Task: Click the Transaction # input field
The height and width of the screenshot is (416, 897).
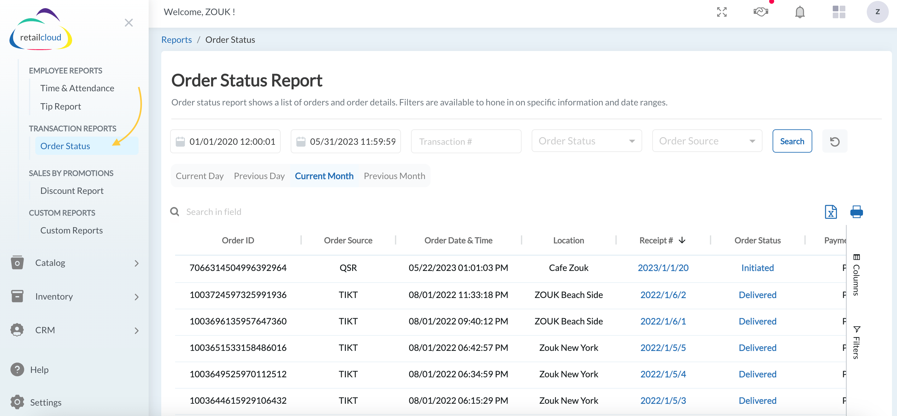Action: tap(466, 142)
